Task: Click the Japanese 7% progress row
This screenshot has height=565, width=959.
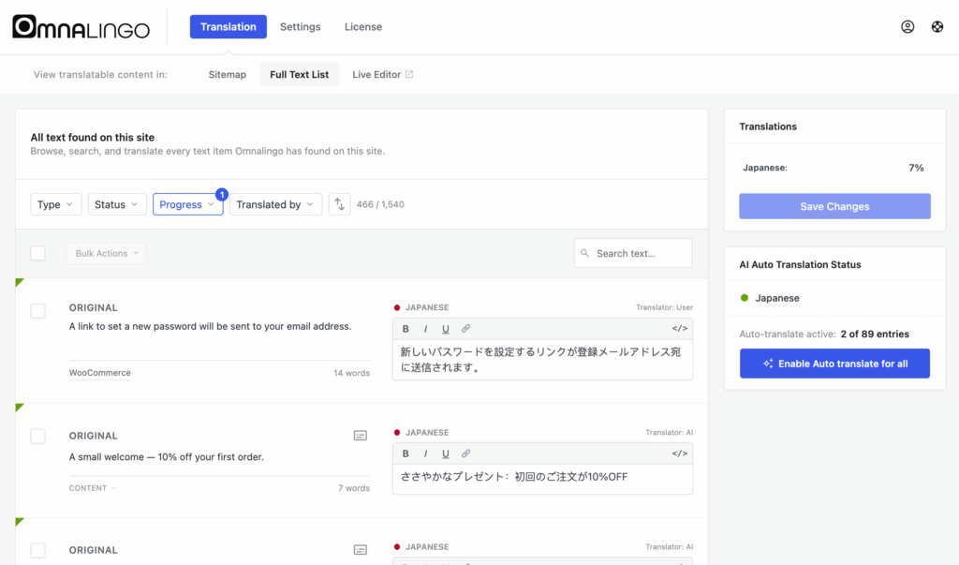Action: coord(834,168)
